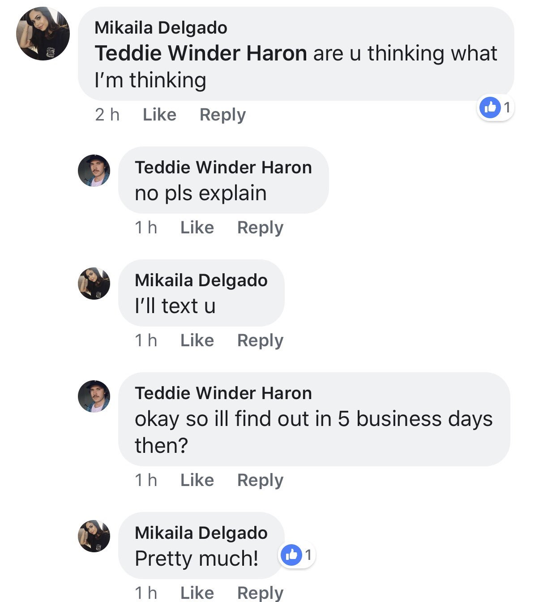
Task: Like the "Pretty much!" comment
Action: coord(197,593)
